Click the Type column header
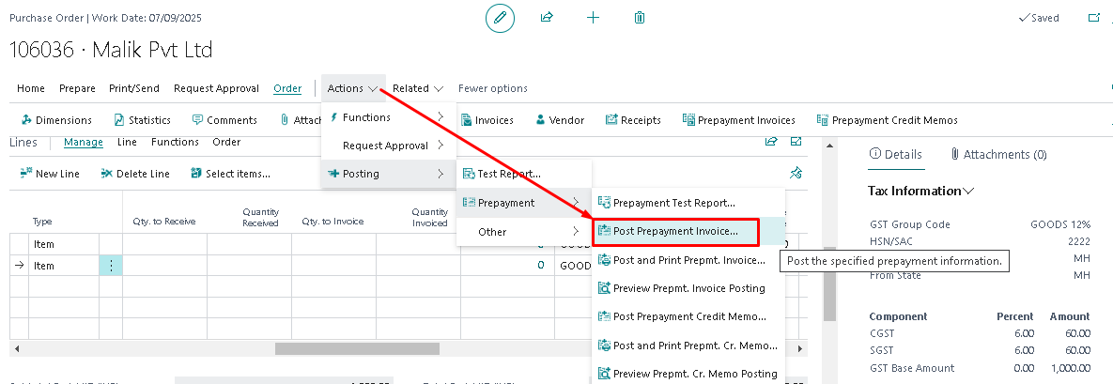This screenshot has width=1113, height=384. pyautogui.click(x=42, y=222)
